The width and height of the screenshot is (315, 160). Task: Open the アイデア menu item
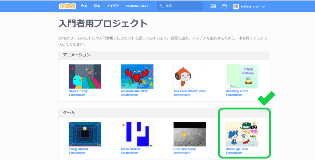(x=113, y=6)
